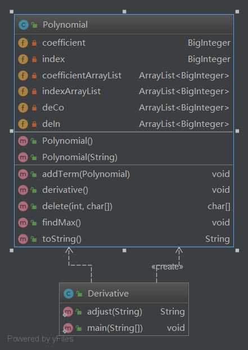Click the Polynomial class icon in header
This screenshot has width=248, height=350.
click(x=24, y=25)
